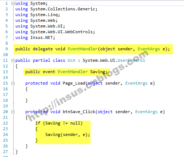Image resolution: width=184 pixels, height=157 pixels.
Task: Click the btnSave_Click method name
Action: pyautogui.click(x=79, y=112)
